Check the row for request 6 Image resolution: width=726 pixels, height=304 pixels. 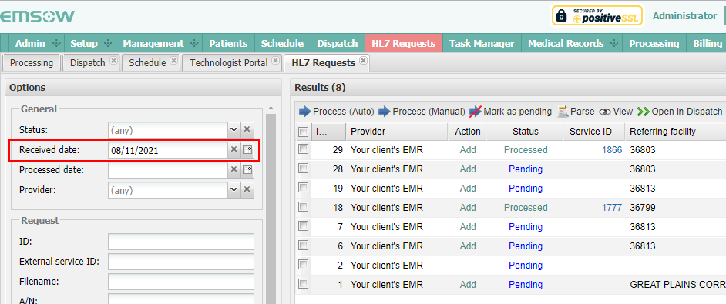point(304,246)
